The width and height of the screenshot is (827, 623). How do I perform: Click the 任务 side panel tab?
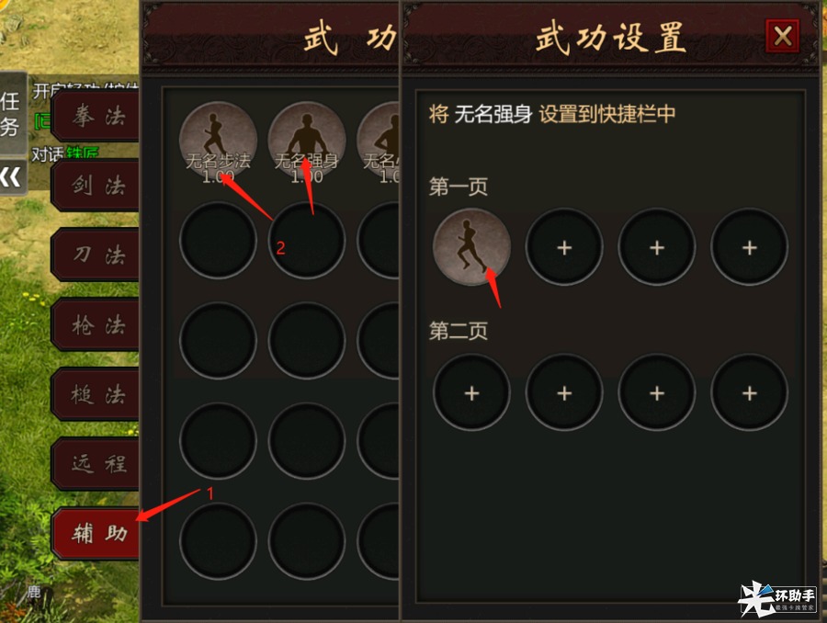(12, 114)
